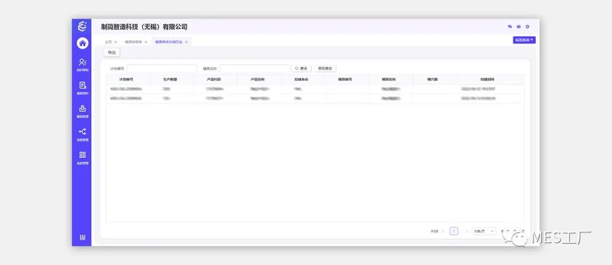Click the 查询 search button

pos(301,69)
